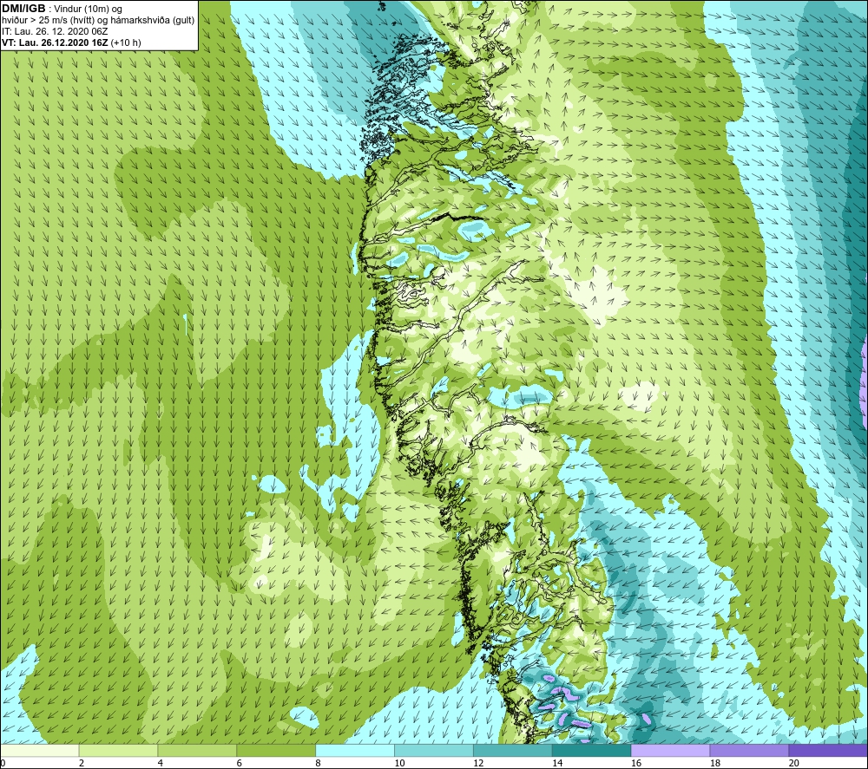Choose the 14–16 m/s dark teal legend swatch
This screenshot has height=769, width=868.
(x=591, y=750)
